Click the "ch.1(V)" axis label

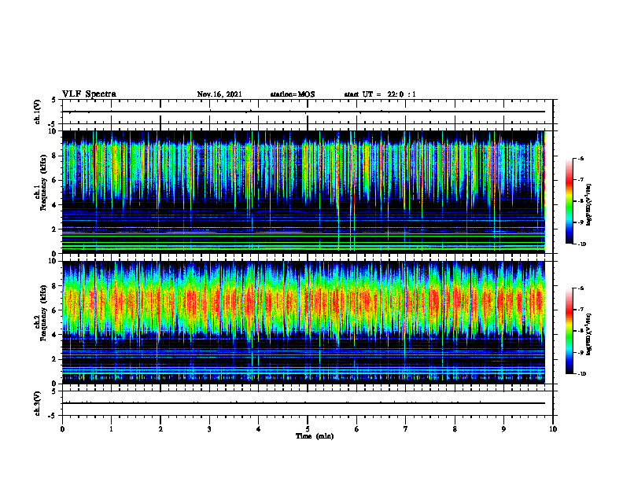38,112
